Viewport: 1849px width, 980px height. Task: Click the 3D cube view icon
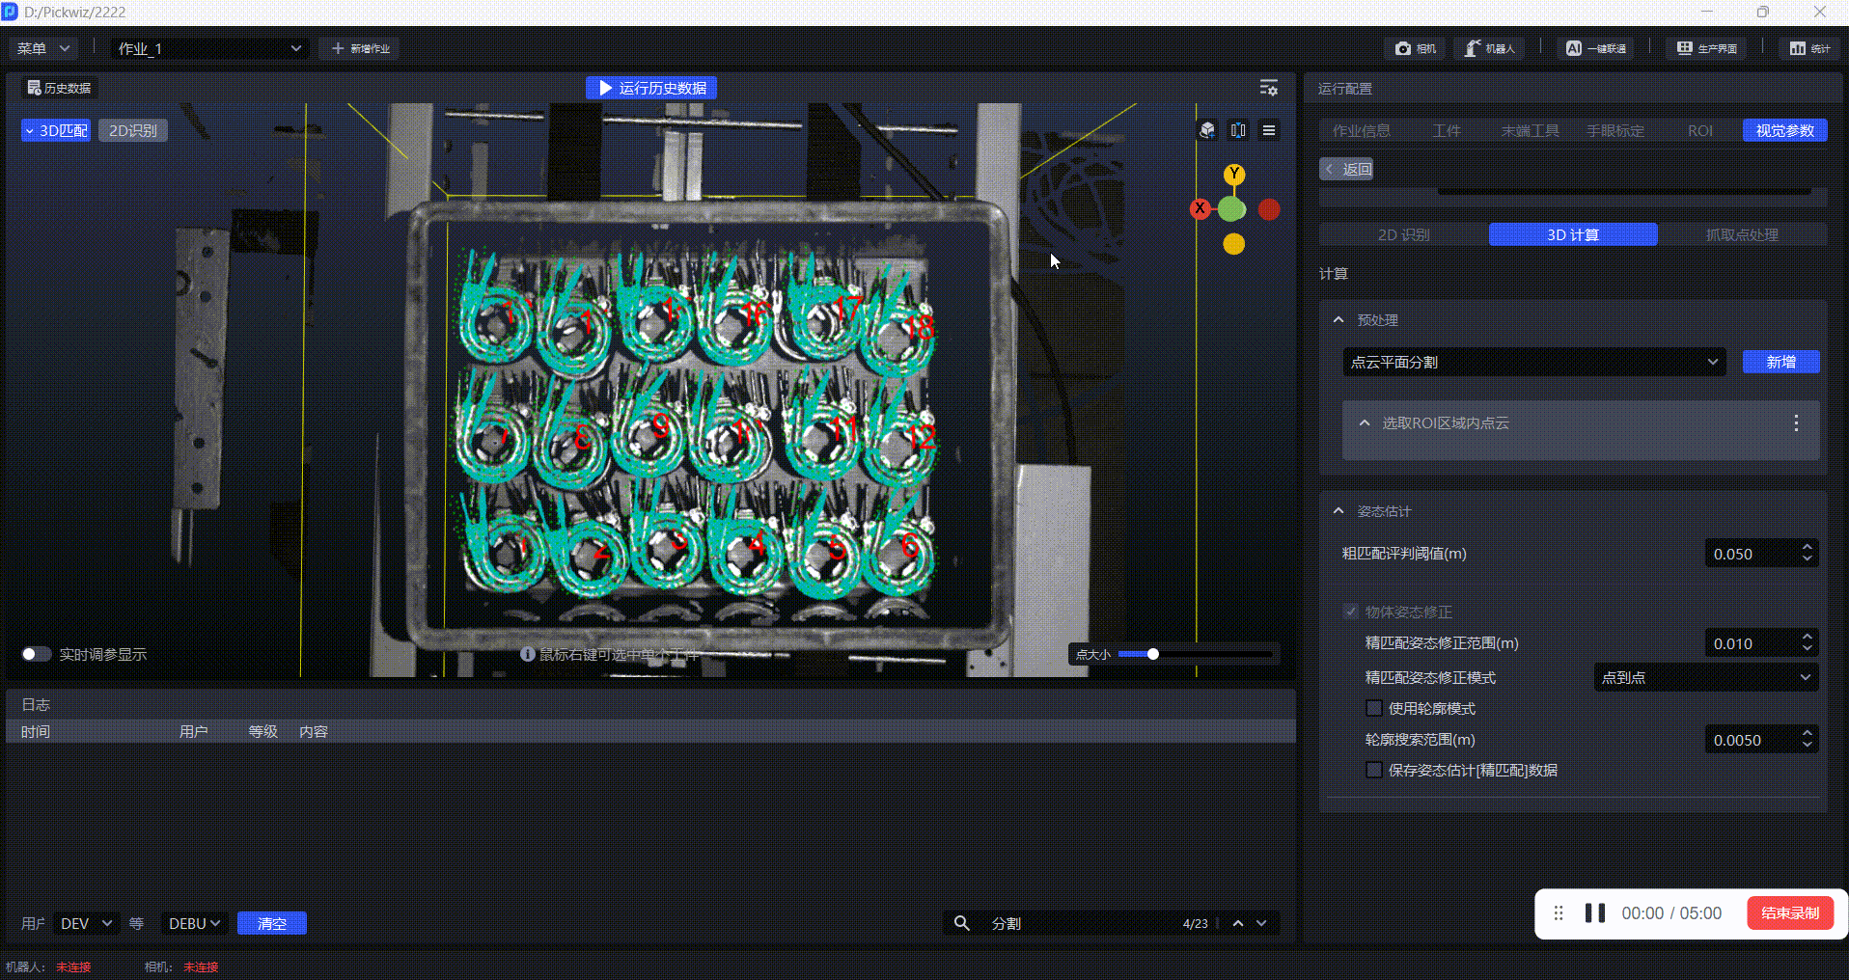pos(1207,130)
